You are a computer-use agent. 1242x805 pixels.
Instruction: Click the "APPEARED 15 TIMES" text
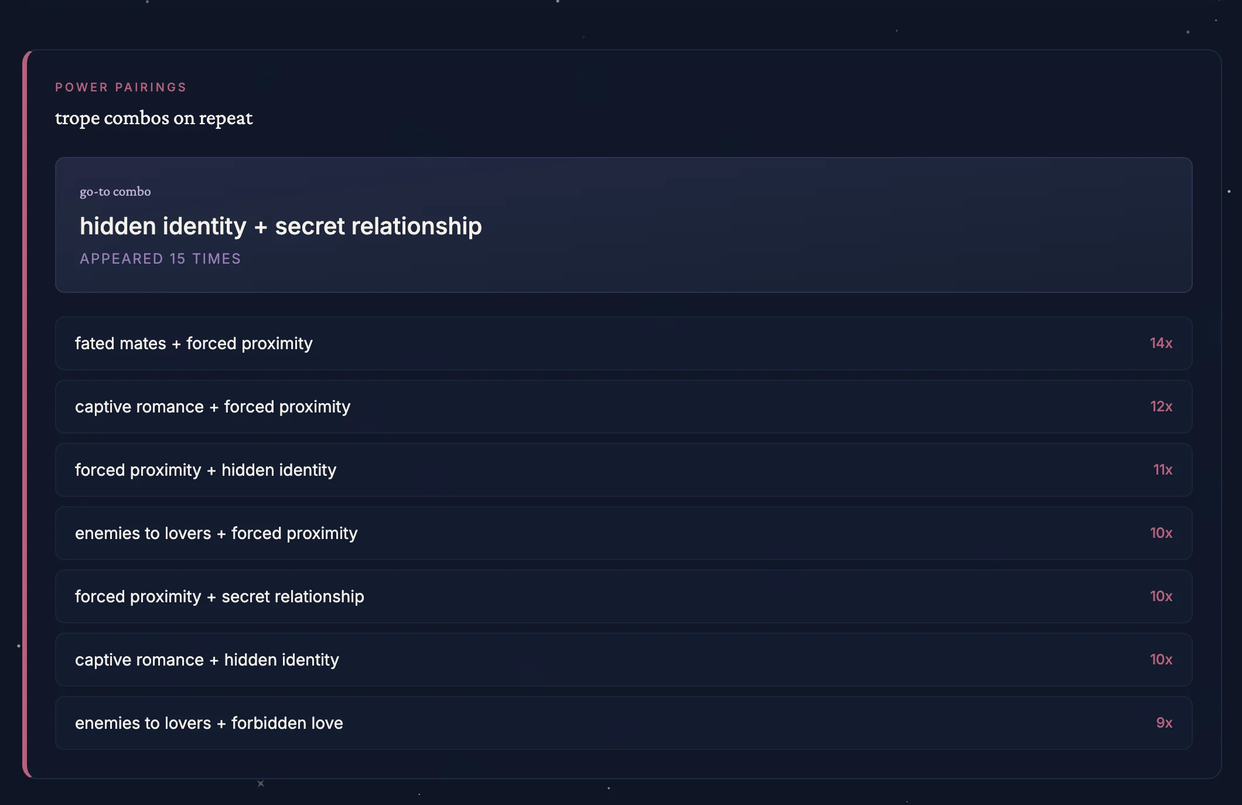(160, 259)
